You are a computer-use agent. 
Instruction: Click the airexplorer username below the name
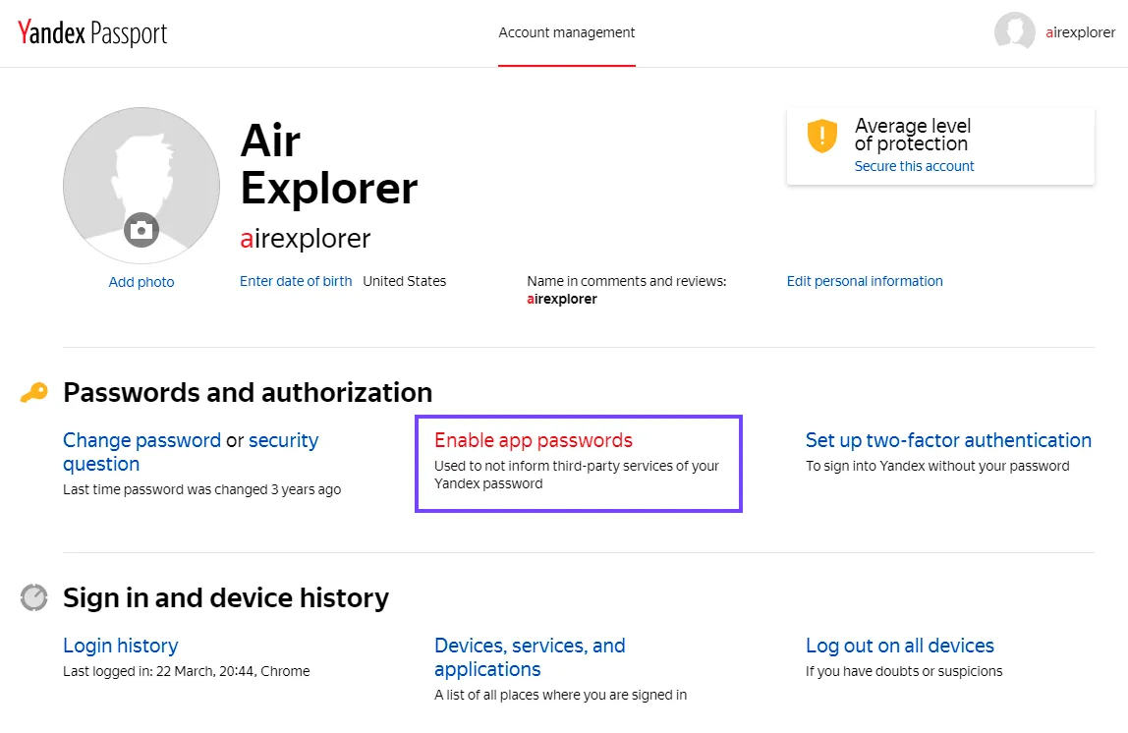pos(305,238)
